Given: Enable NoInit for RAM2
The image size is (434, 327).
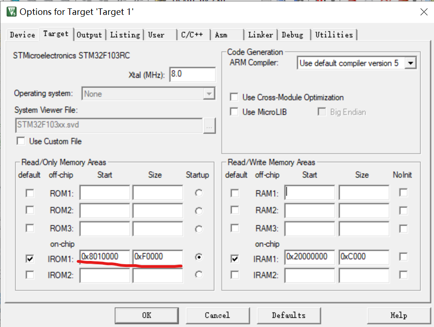Looking at the screenshot, I should point(403,211).
